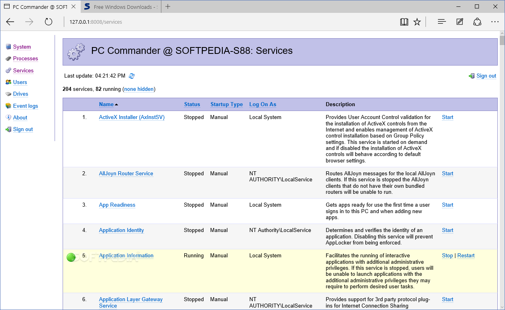Click the Users sidebar icon
The width and height of the screenshot is (505, 310).
point(8,82)
